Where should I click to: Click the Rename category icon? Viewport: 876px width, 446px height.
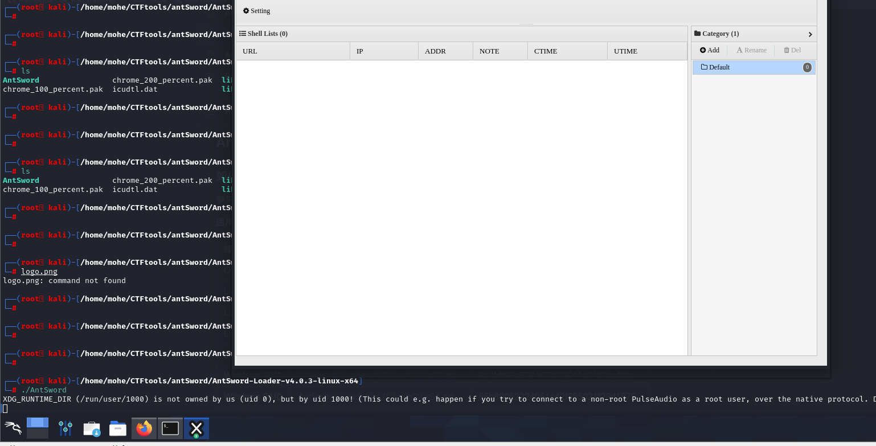(x=741, y=50)
